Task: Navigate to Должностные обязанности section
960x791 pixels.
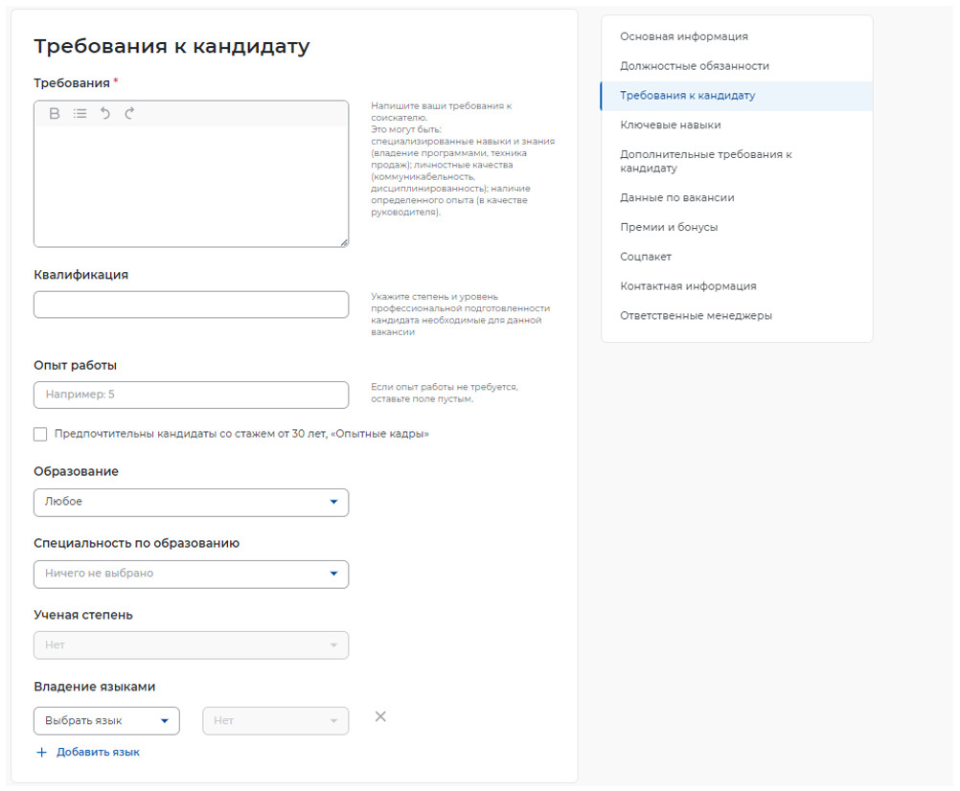Action: click(694, 66)
